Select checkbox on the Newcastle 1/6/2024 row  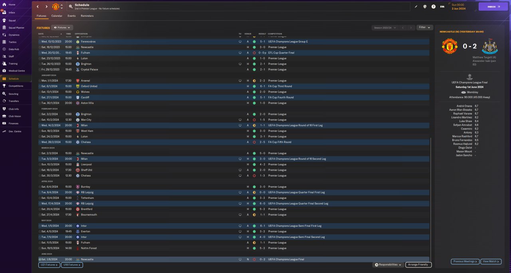coord(40,259)
